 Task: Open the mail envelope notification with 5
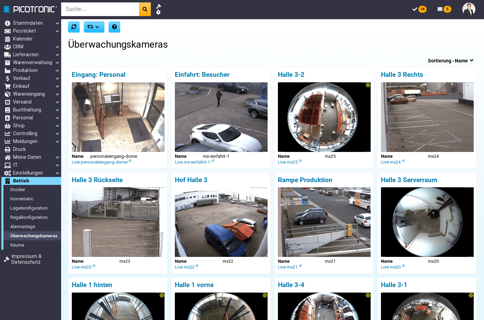pos(444,9)
